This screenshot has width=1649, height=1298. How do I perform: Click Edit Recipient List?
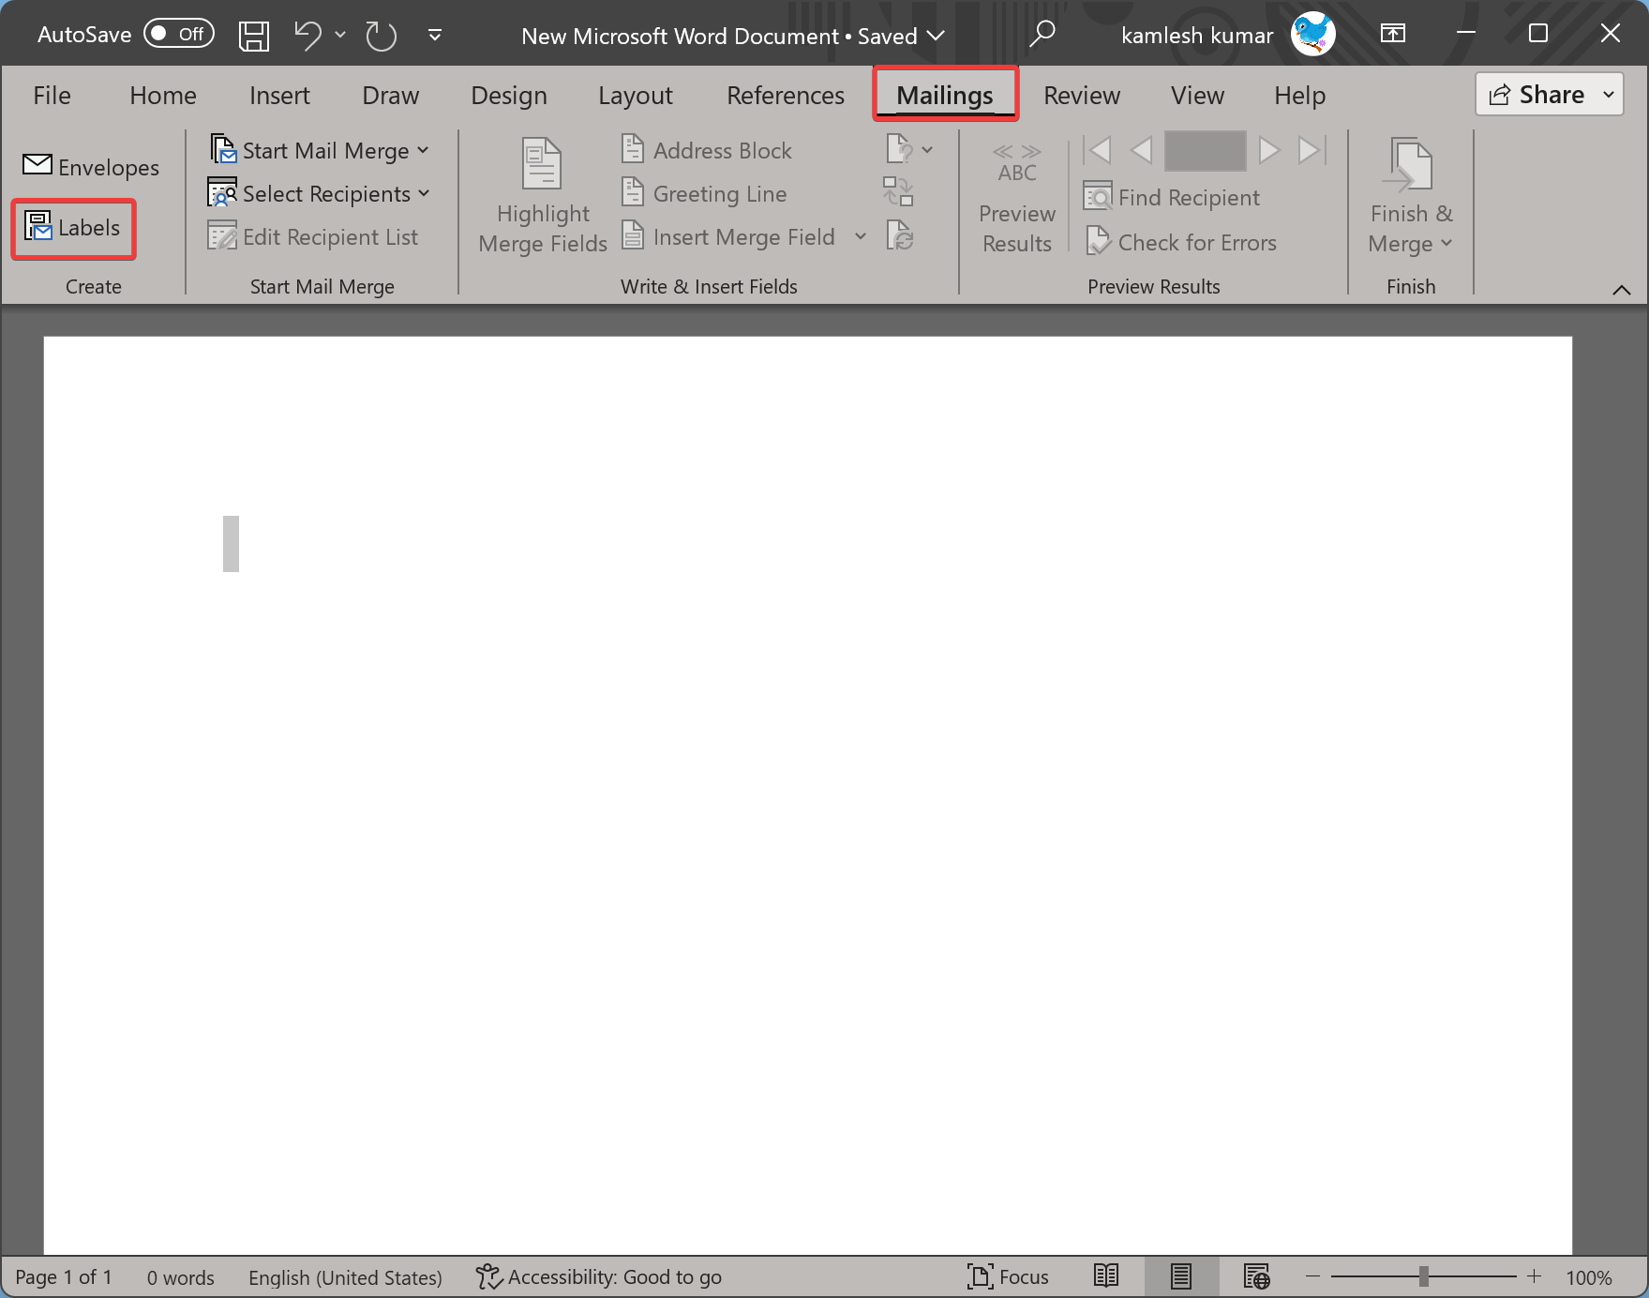click(x=313, y=237)
